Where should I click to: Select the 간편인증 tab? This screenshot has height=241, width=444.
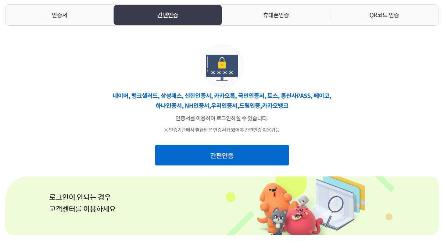168,15
